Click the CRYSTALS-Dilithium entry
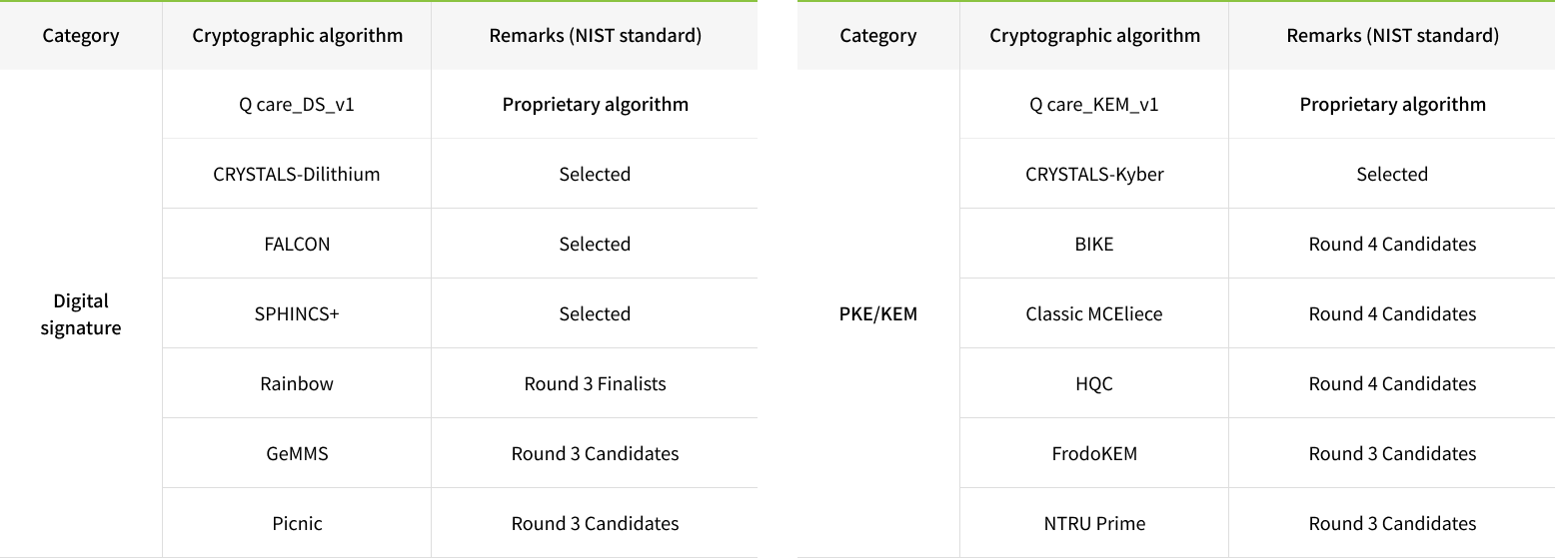Viewport: 1555px width, 558px height. coord(297,174)
